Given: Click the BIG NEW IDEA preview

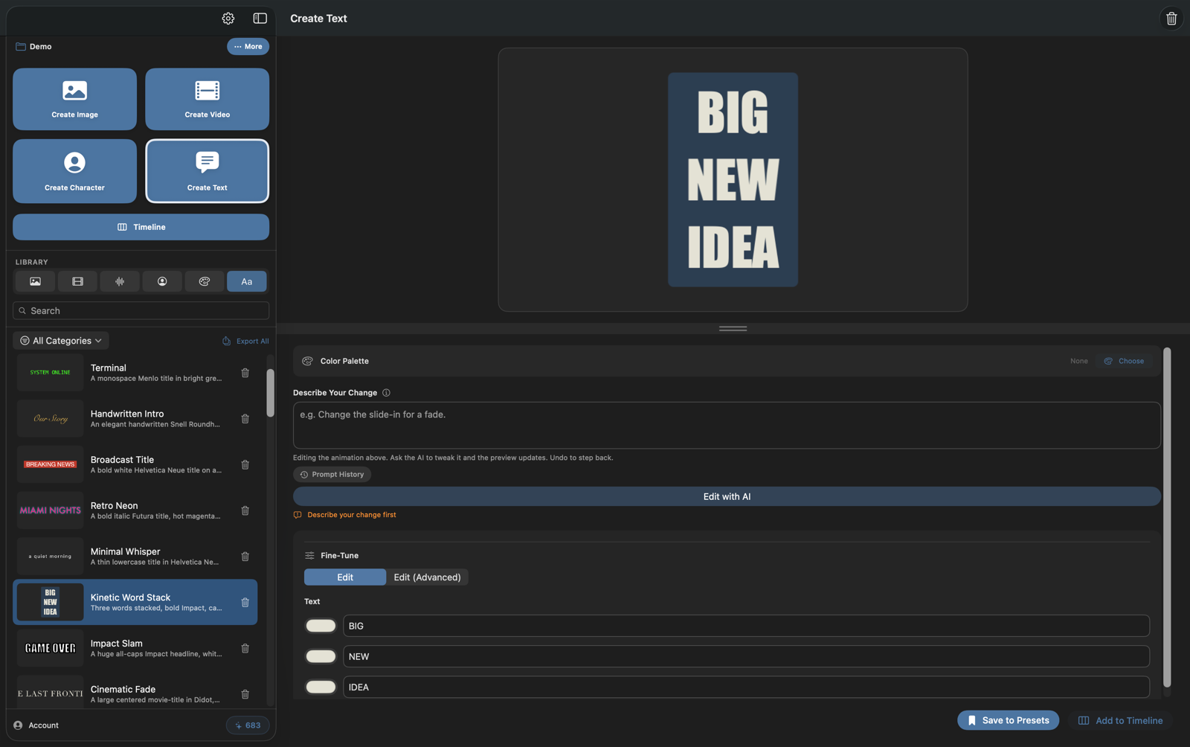Looking at the screenshot, I should pos(733,180).
